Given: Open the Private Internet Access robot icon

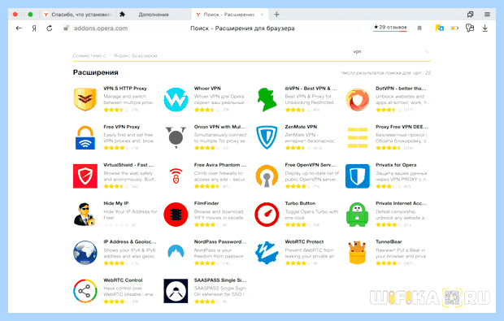Looking at the screenshot, I should [357, 215].
